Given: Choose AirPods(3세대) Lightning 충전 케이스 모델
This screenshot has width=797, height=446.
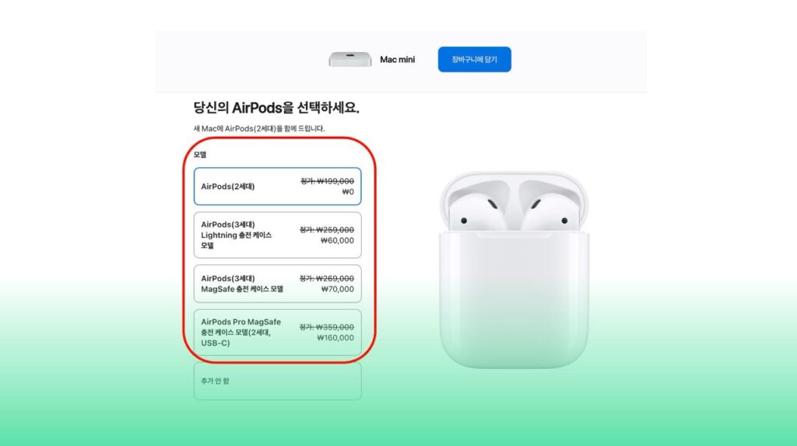Looking at the screenshot, I should (278, 235).
